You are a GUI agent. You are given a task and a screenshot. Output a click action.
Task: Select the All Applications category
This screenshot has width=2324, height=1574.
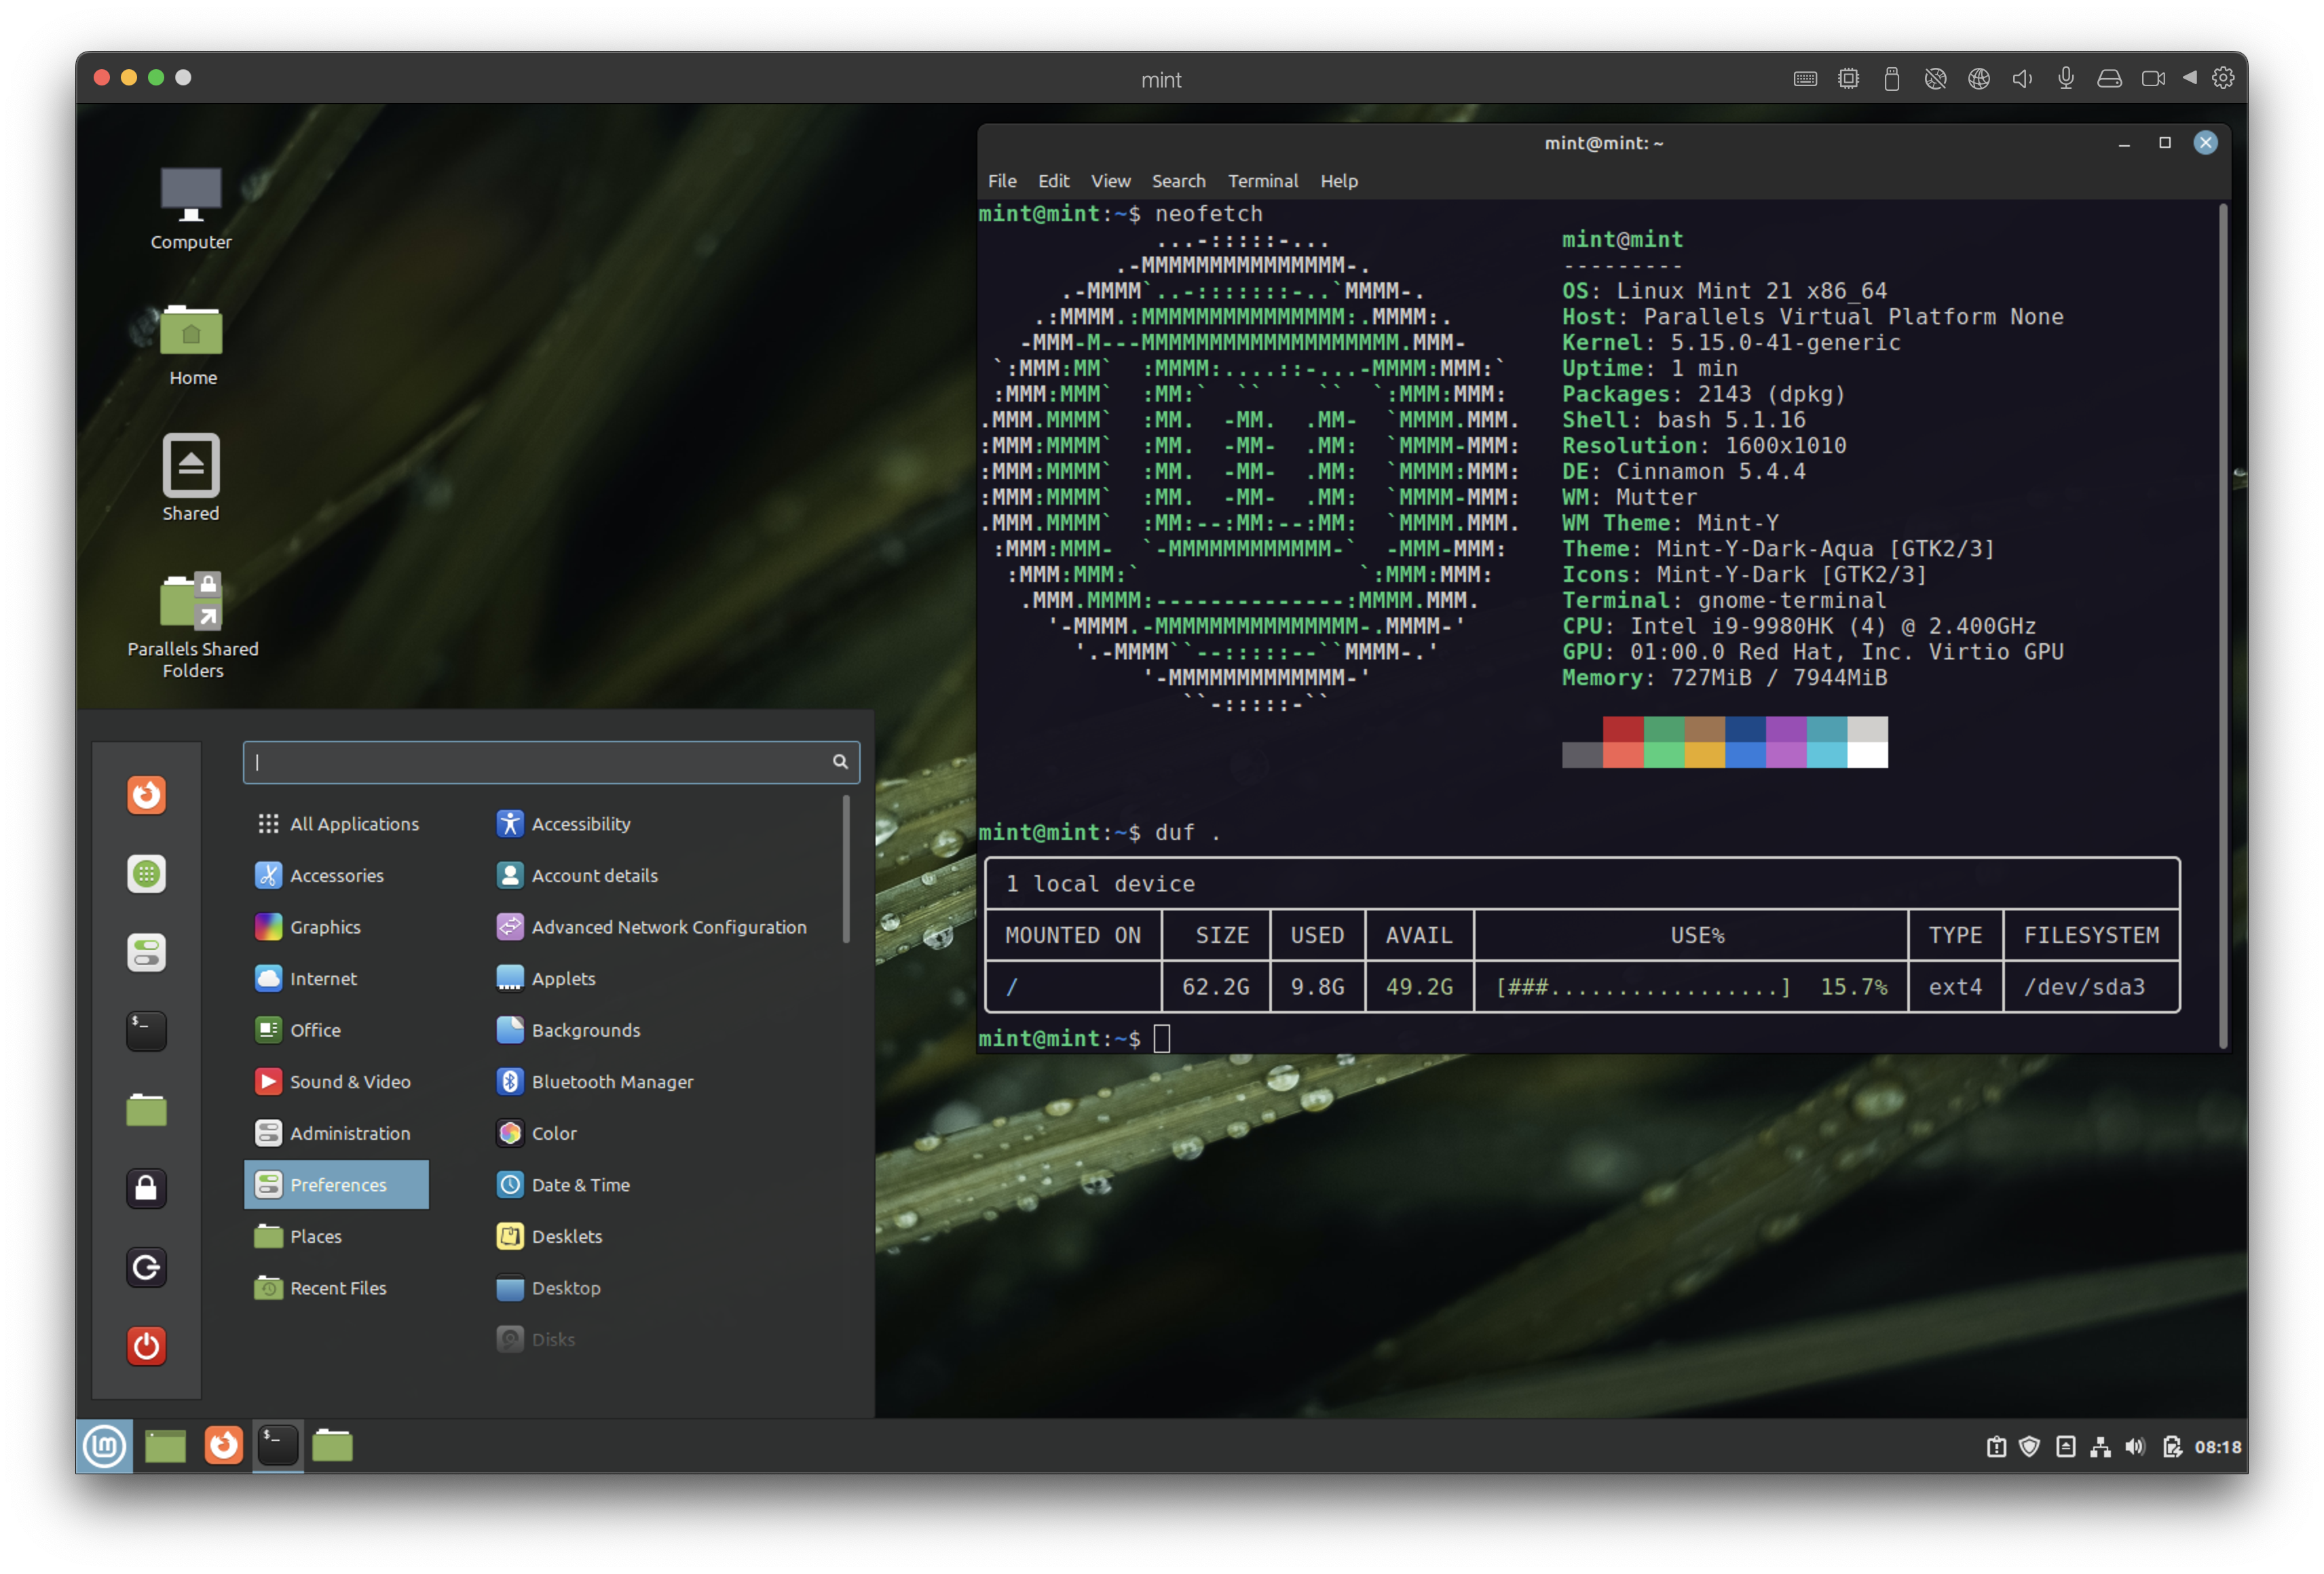[x=337, y=824]
